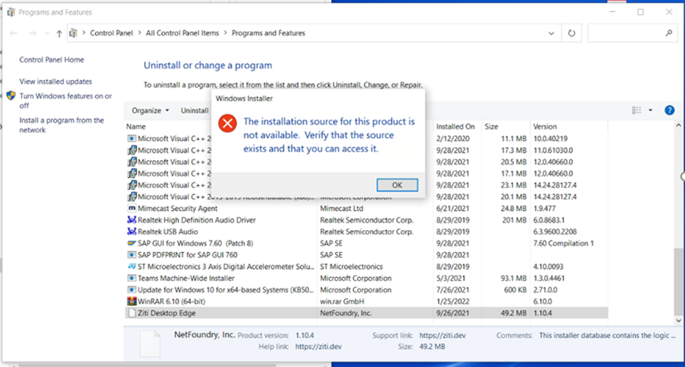Viewport: 685px width, 367px height.
Task: Select Ziti Desktop Edge entry
Action: [366, 314]
